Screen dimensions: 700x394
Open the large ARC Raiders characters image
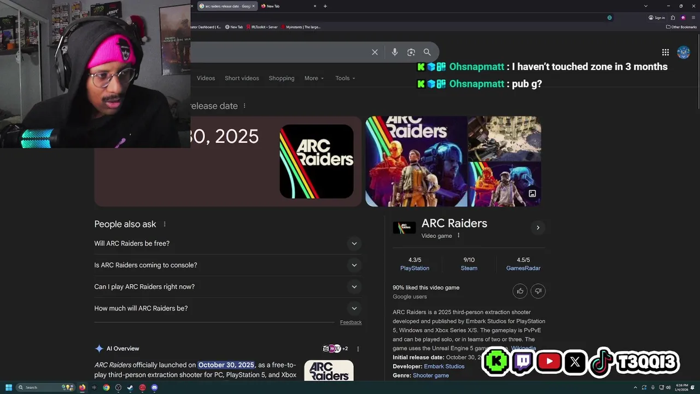[416, 161]
